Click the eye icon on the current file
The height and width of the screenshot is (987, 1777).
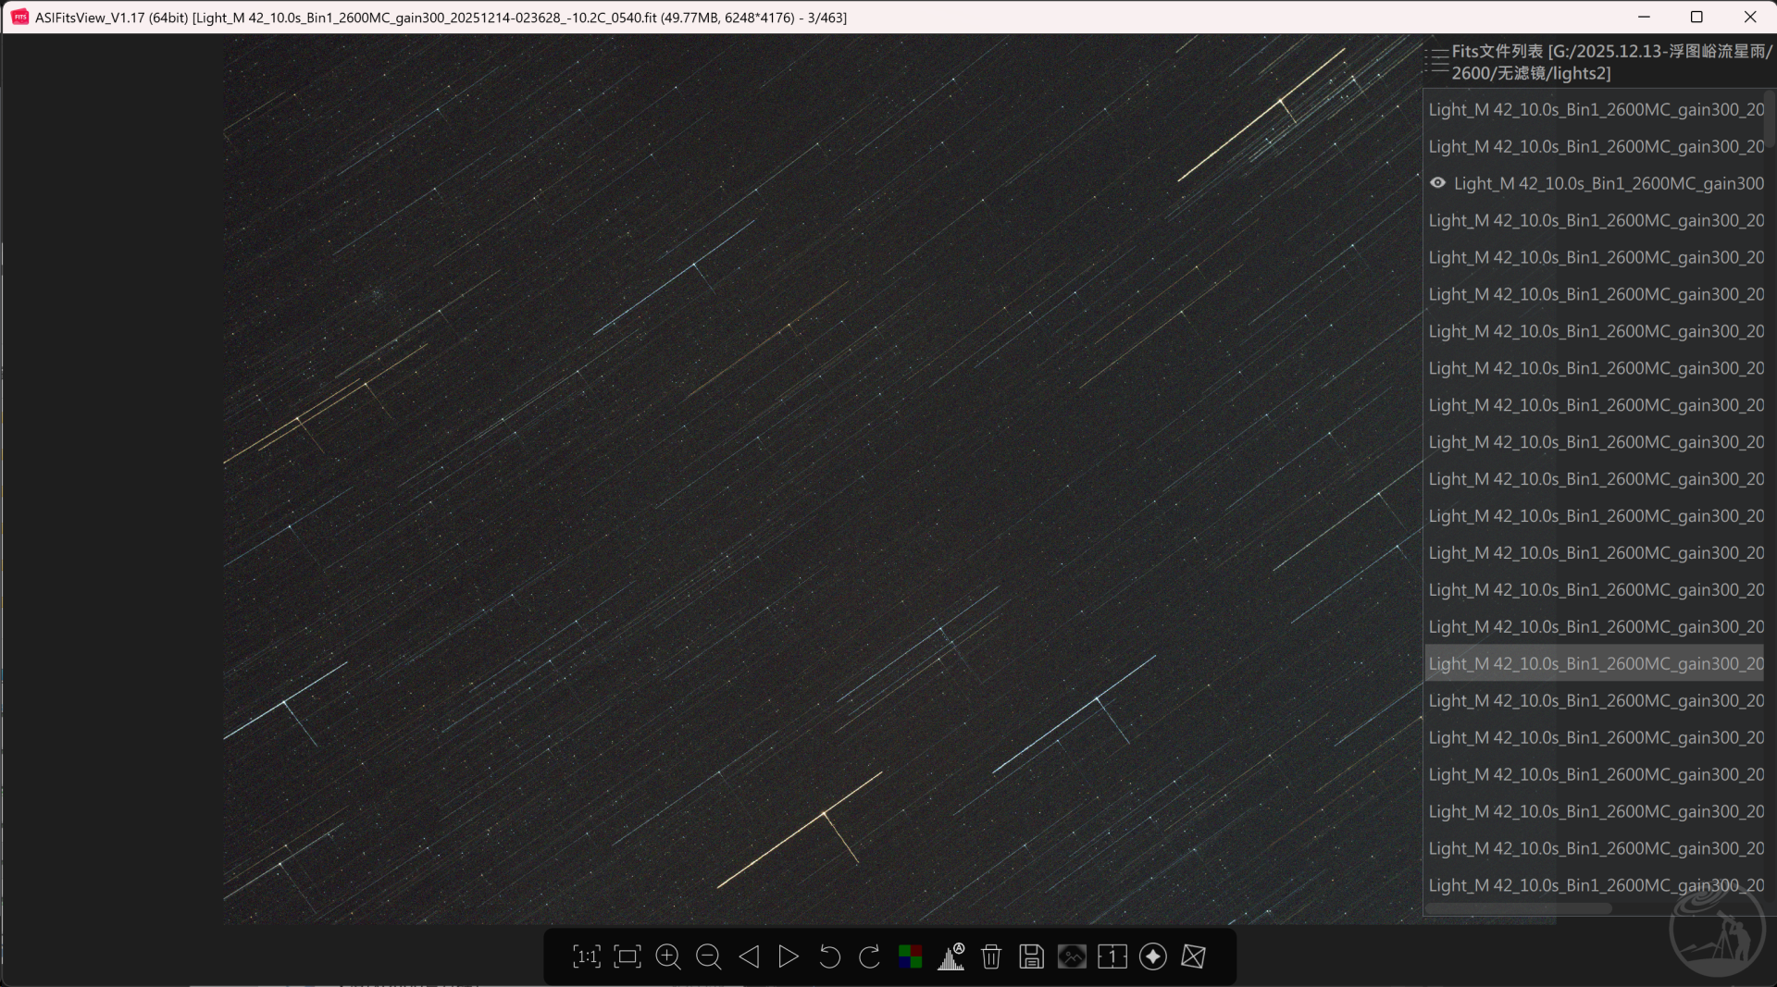(x=1437, y=183)
